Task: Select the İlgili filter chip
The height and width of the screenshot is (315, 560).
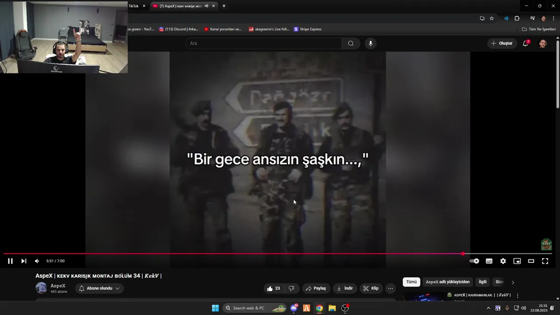Action: click(482, 282)
